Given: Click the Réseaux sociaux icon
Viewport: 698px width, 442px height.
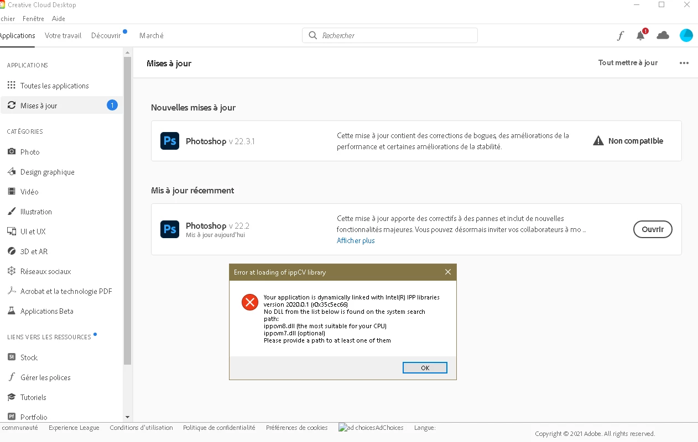Looking at the screenshot, I should coord(11,271).
